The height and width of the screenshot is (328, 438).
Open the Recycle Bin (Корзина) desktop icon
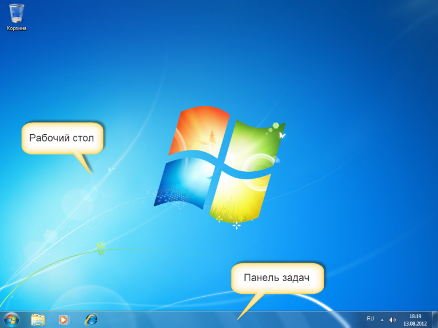click(x=16, y=13)
